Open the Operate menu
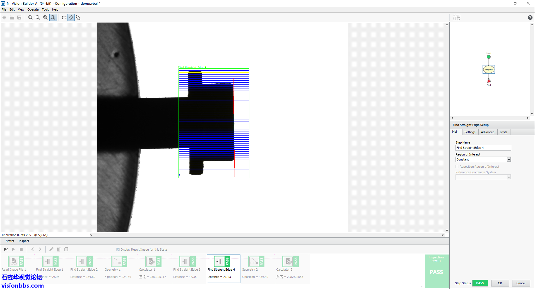This screenshot has width=535, height=289. (x=33, y=9)
